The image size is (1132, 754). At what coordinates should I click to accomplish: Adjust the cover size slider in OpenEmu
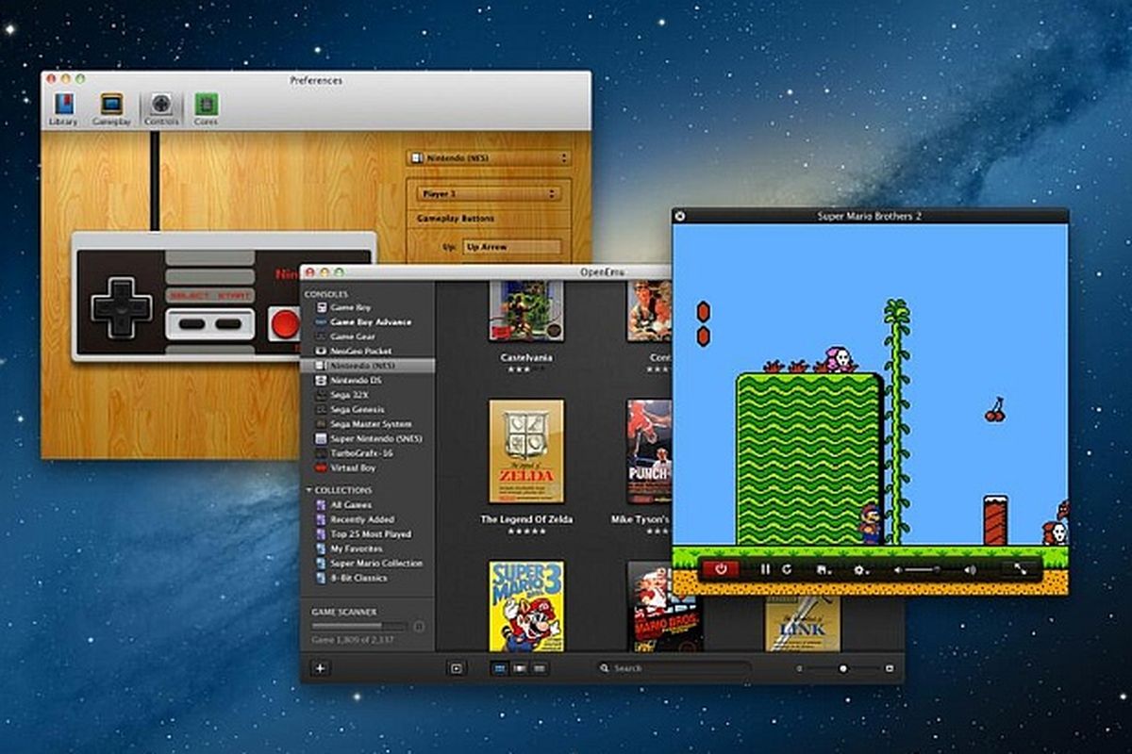pyautogui.click(x=842, y=668)
